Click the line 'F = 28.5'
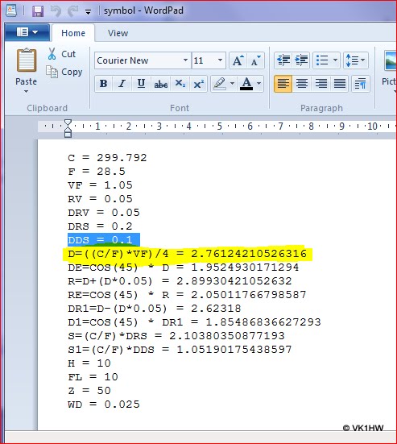The width and height of the screenshot is (397, 444). click(x=97, y=172)
